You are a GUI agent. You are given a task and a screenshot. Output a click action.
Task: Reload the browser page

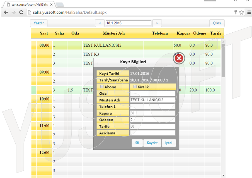click(21, 12)
